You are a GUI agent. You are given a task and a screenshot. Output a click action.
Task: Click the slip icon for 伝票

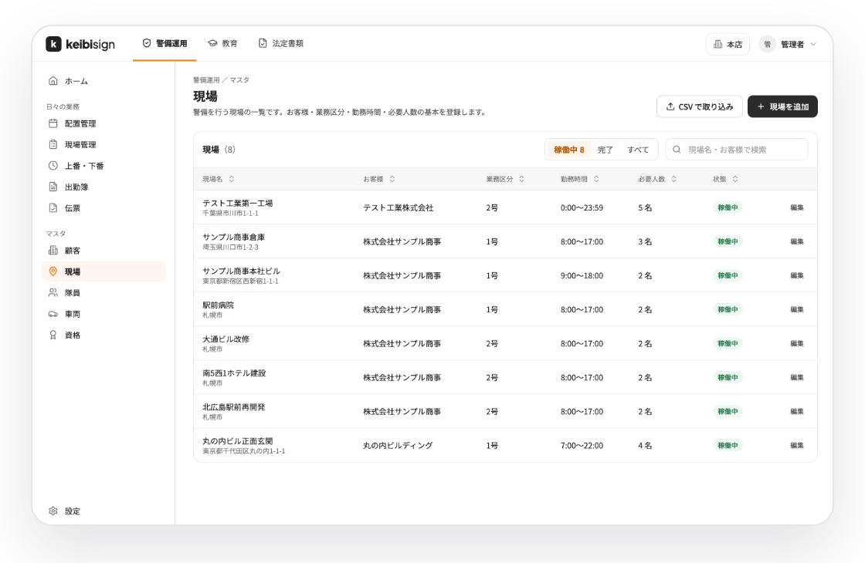tap(53, 208)
